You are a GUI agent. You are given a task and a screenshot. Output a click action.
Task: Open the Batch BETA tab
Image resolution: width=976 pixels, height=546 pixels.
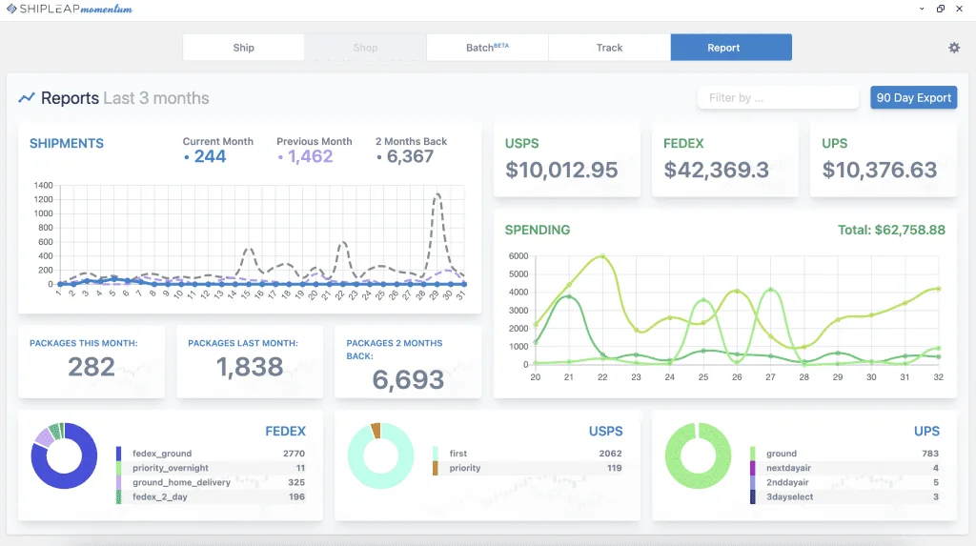[x=487, y=48]
